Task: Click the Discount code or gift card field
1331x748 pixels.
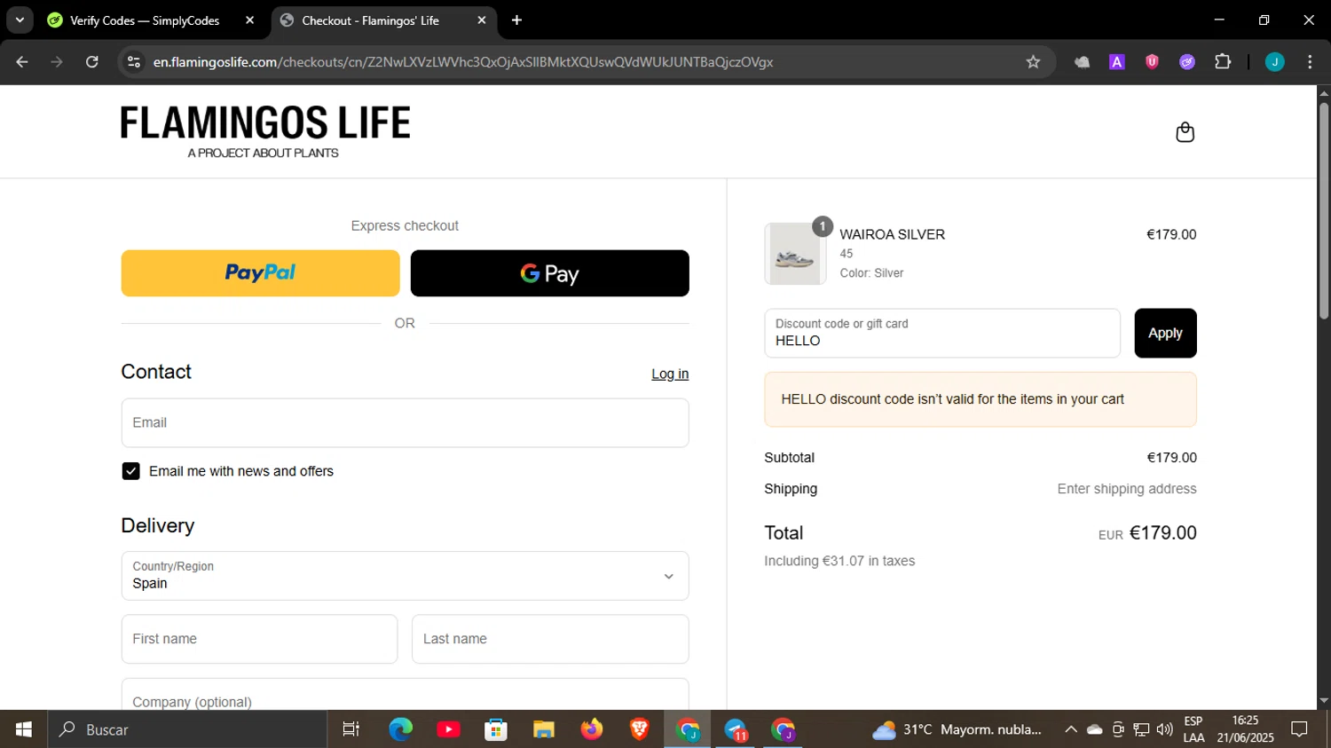Action: pos(942,334)
